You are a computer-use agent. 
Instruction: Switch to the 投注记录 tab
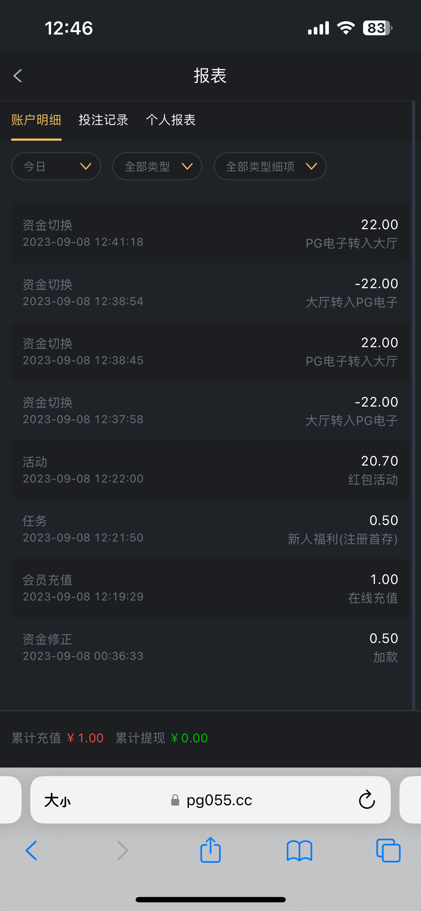point(103,120)
